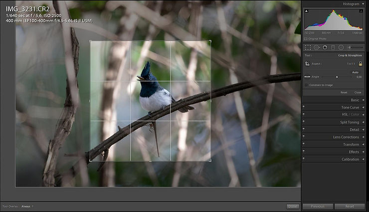Screen dimensions: 369x212
Task: Open the Aspect ratio 1 x 1 dropdown
Action: (x=351, y=64)
